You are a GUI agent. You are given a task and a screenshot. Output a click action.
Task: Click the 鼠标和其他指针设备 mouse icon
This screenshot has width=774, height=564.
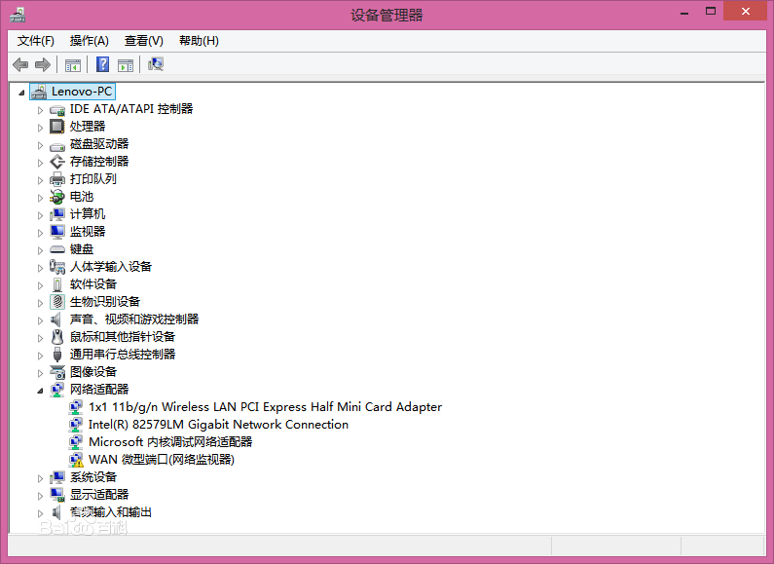[57, 337]
